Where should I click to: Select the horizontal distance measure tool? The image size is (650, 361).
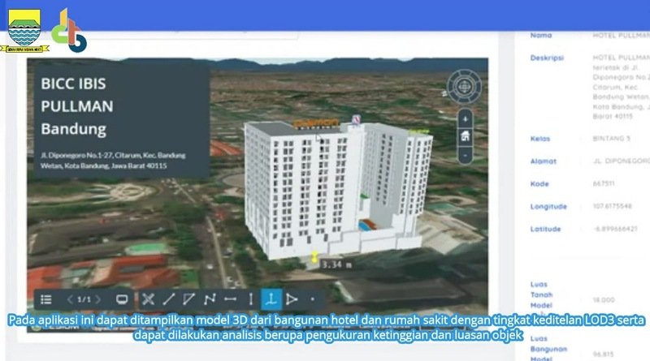(x=231, y=299)
